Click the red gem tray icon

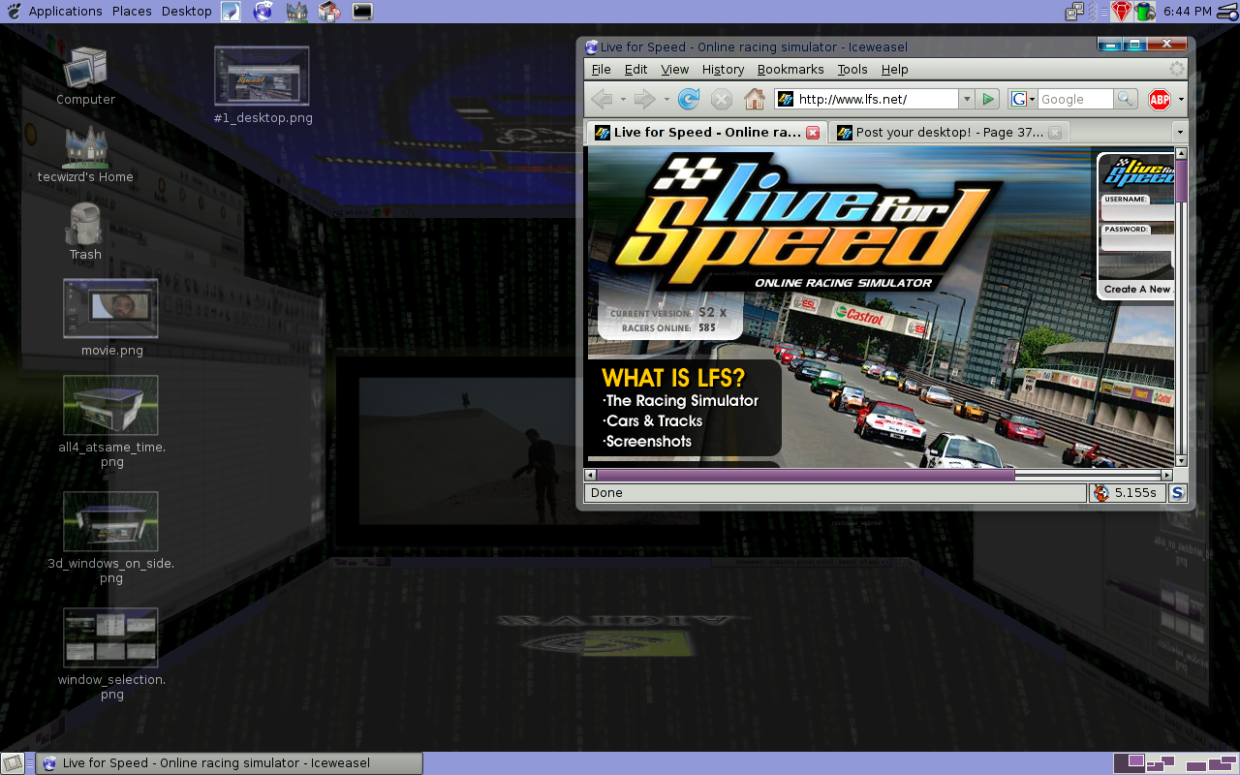pos(1122,12)
